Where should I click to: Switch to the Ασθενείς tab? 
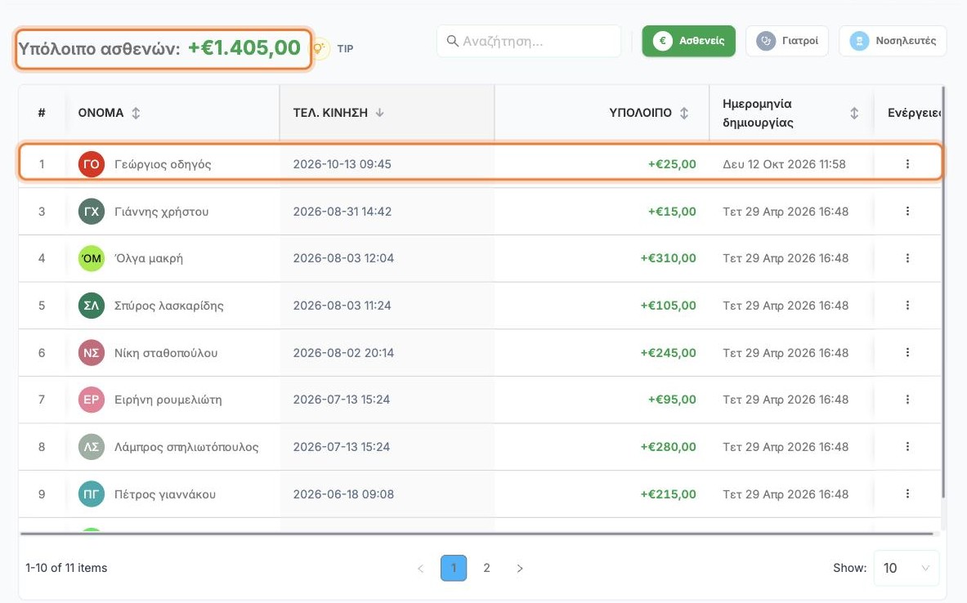688,41
